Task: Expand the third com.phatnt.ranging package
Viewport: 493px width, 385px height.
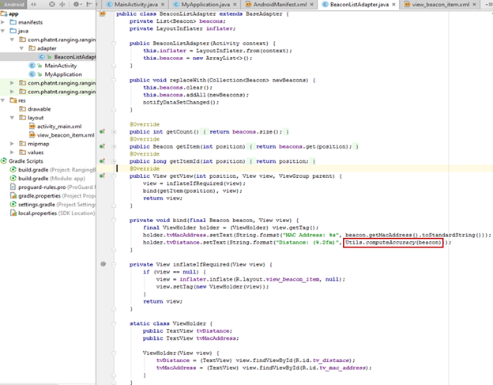Action: click(12, 92)
